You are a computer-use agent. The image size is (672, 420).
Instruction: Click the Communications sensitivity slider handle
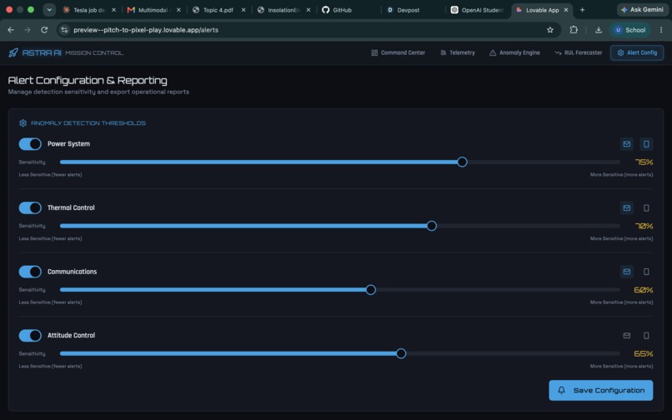point(371,290)
